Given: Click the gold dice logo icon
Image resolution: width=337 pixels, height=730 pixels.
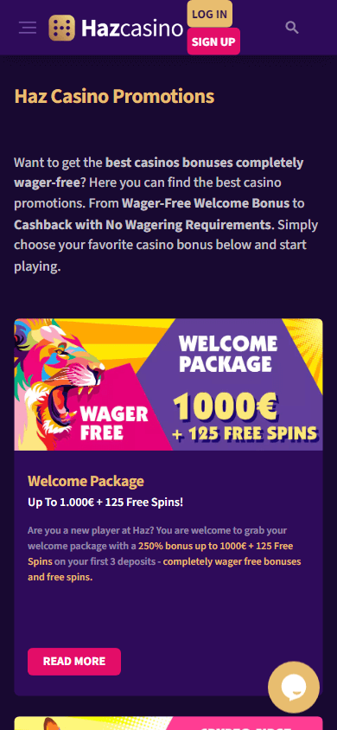Looking at the screenshot, I should pos(61,28).
